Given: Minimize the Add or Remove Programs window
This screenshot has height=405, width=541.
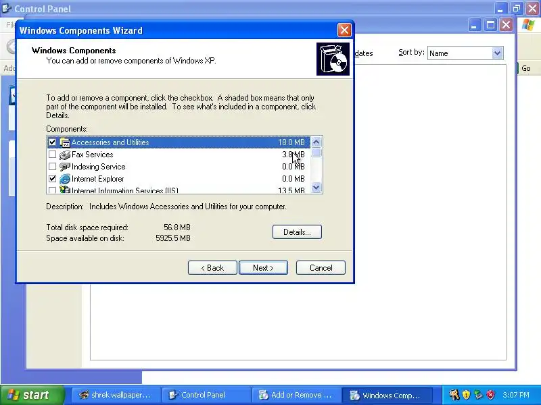Looking at the screenshot, I should coord(475,25).
